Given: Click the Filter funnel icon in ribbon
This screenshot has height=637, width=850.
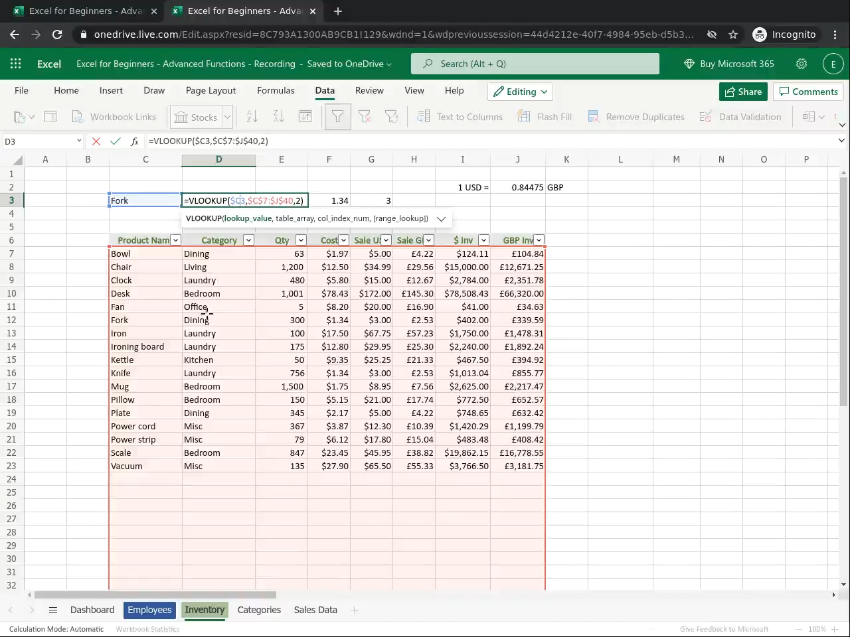Looking at the screenshot, I should (x=337, y=117).
